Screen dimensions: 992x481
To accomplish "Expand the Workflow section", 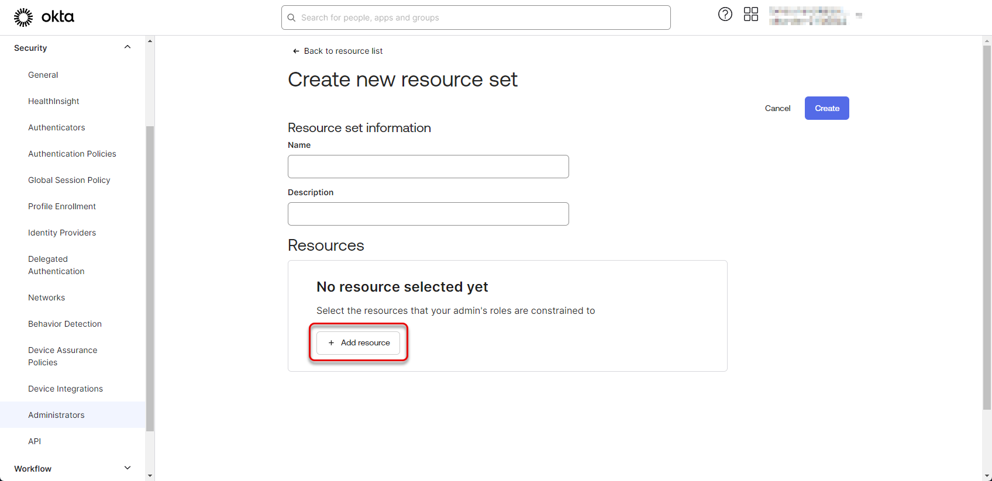I will 128,468.
